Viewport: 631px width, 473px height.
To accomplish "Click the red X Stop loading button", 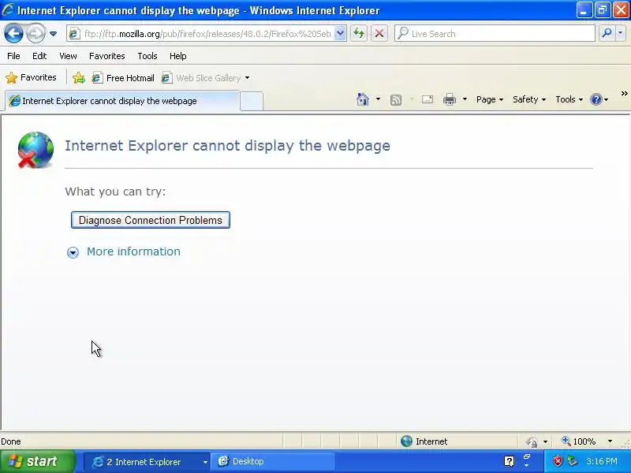I will point(379,34).
